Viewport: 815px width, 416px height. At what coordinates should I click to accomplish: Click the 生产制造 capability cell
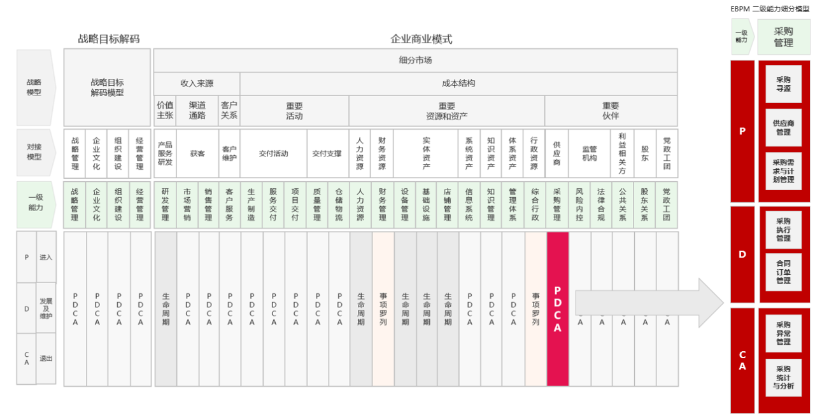coord(252,205)
